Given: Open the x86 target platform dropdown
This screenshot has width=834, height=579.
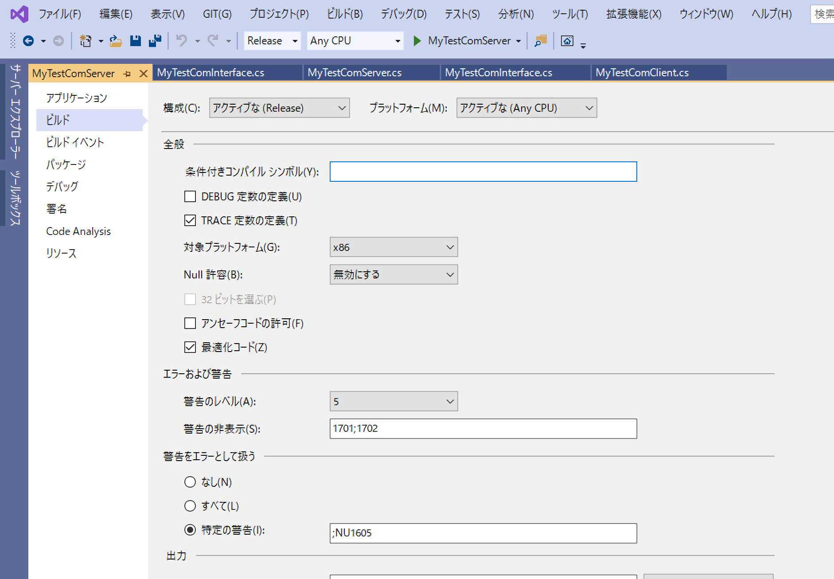Looking at the screenshot, I should point(394,247).
